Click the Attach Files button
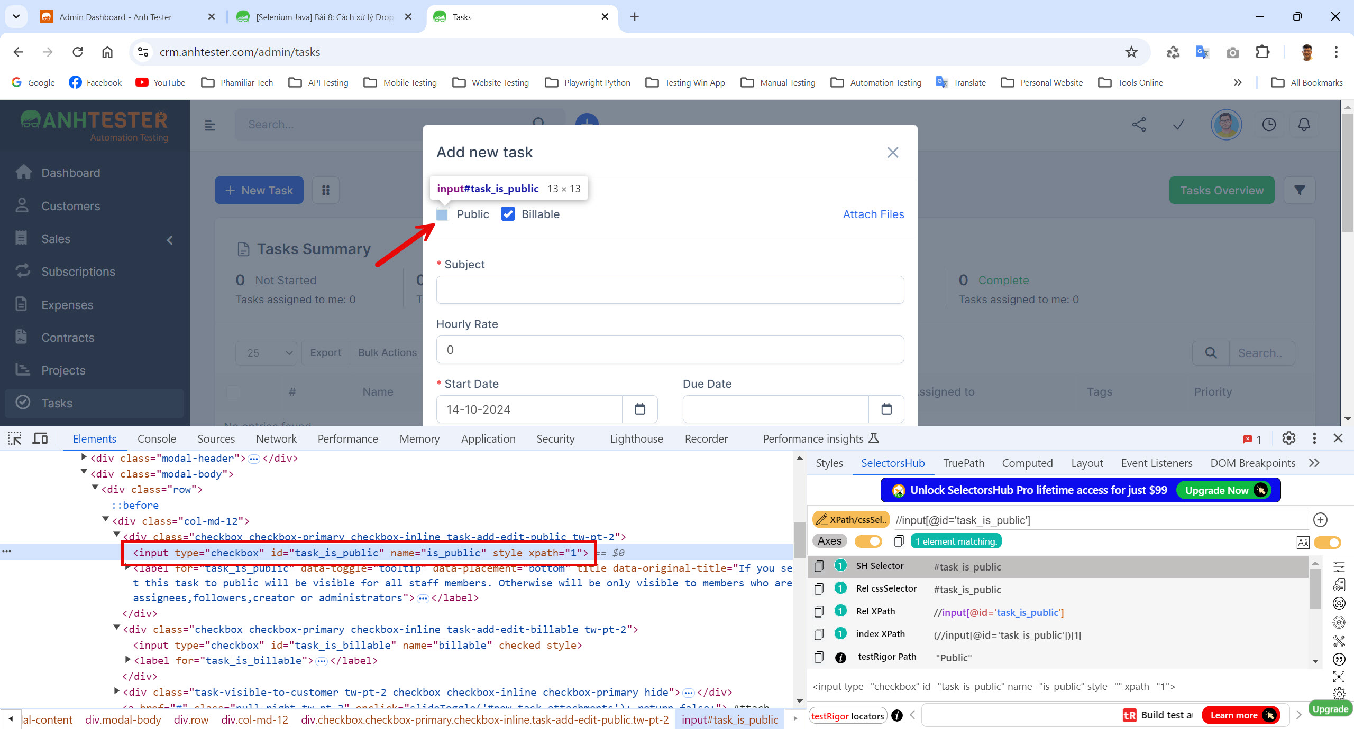 click(x=873, y=213)
